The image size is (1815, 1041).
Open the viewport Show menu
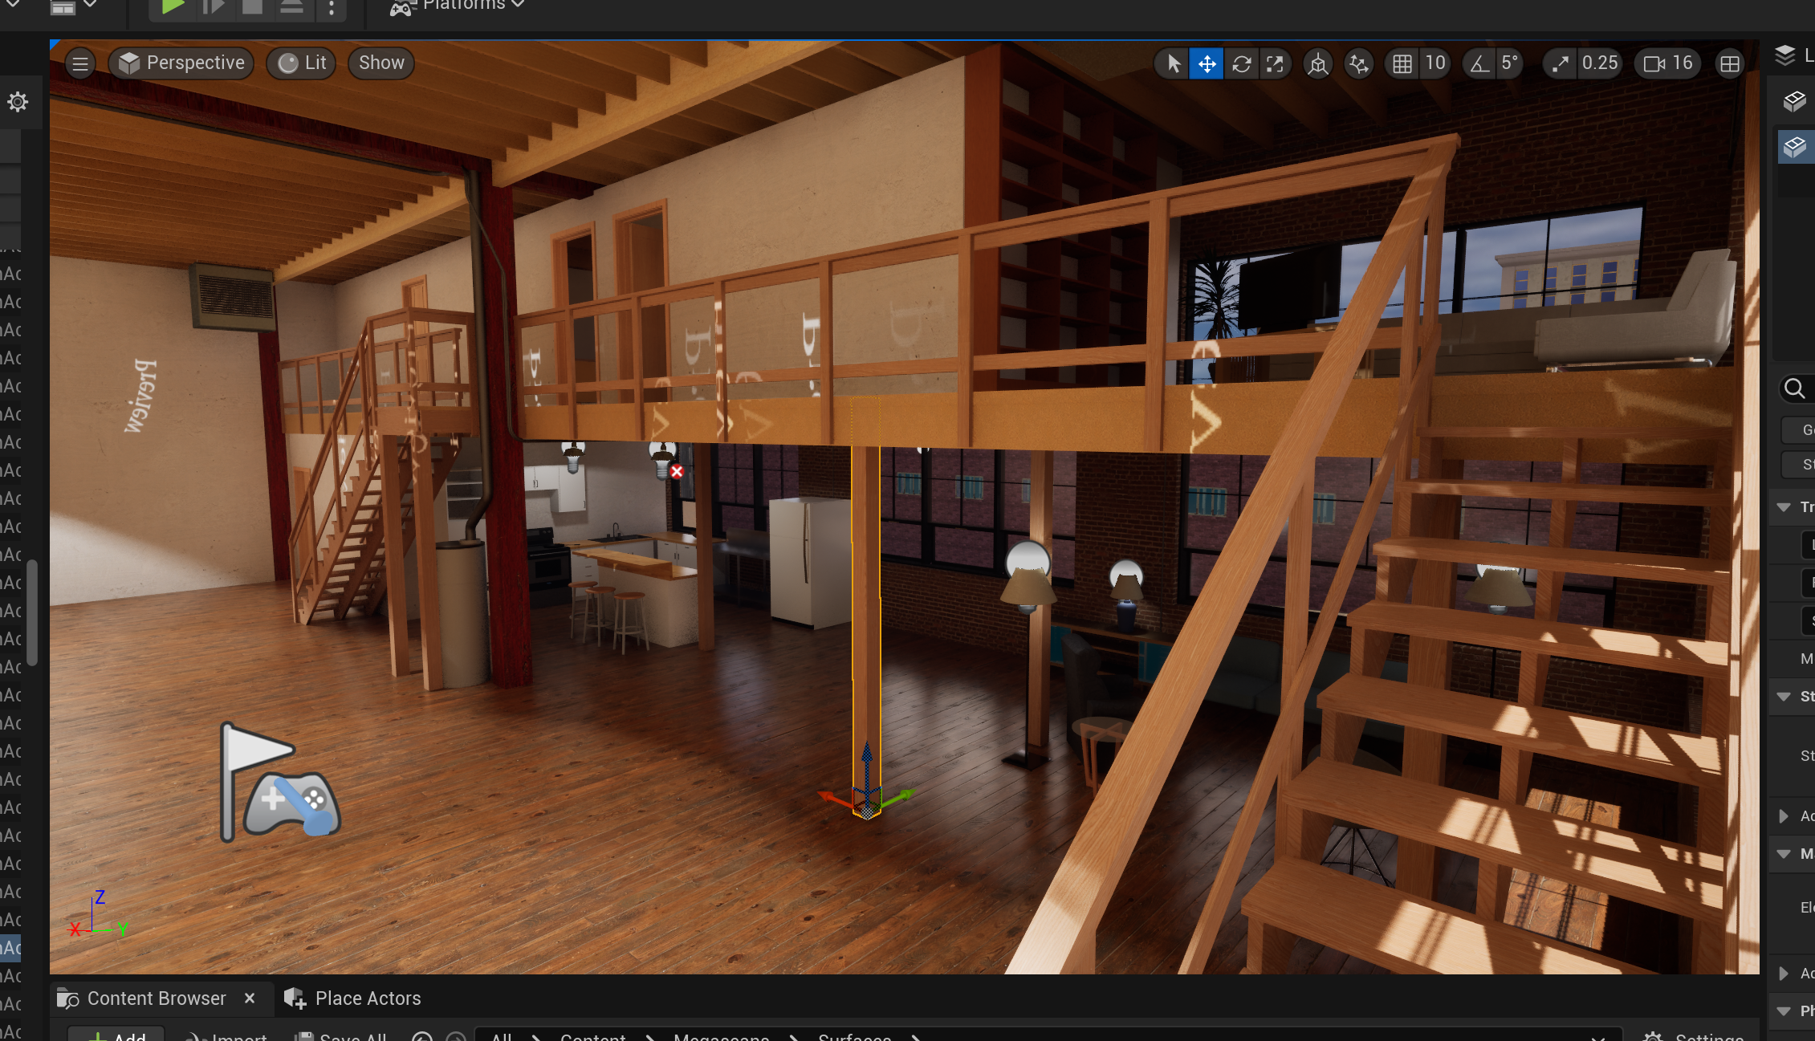tap(381, 63)
